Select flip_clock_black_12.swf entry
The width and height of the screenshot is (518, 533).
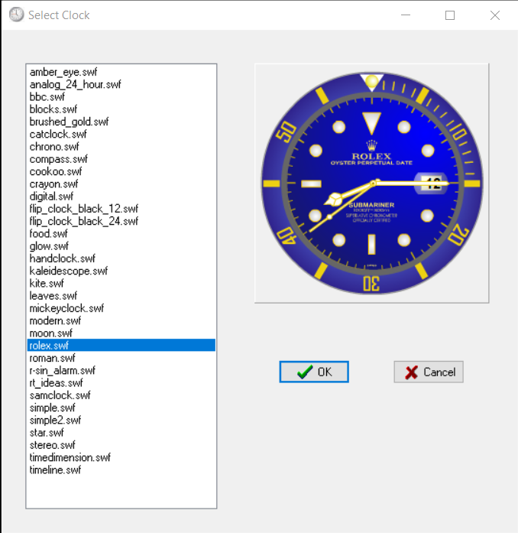pyautogui.click(x=83, y=209)
